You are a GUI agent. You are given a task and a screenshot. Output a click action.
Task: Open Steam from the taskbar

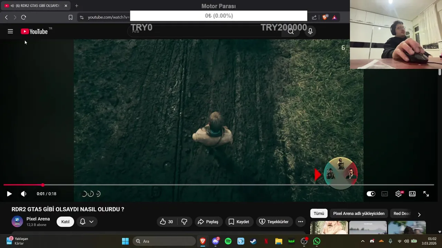click(253, 241)
